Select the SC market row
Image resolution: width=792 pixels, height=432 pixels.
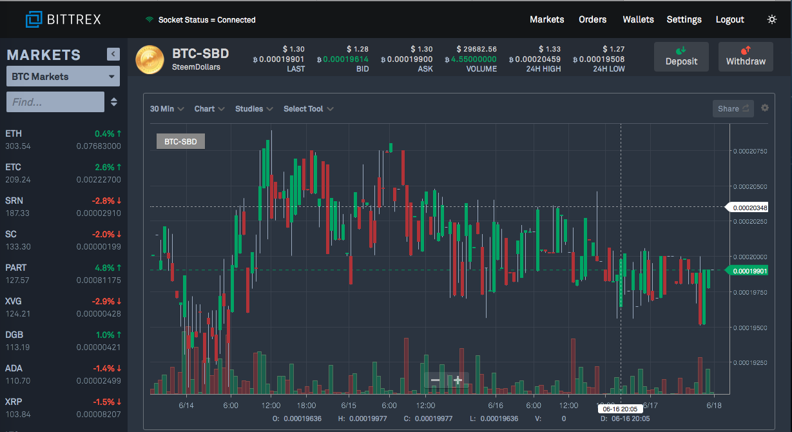pos(63,241)
